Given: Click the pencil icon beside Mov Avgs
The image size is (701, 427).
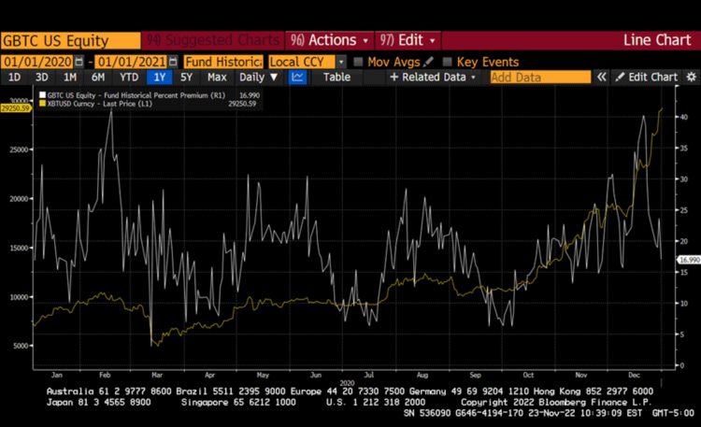Looking at the screenshot, I should click(428, 61).
